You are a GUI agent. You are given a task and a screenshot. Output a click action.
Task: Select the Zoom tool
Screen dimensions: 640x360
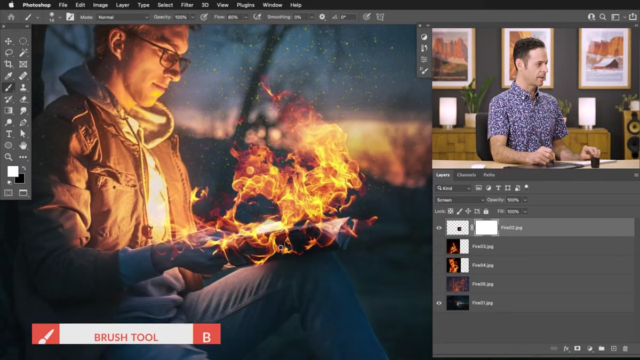[9, 157]
